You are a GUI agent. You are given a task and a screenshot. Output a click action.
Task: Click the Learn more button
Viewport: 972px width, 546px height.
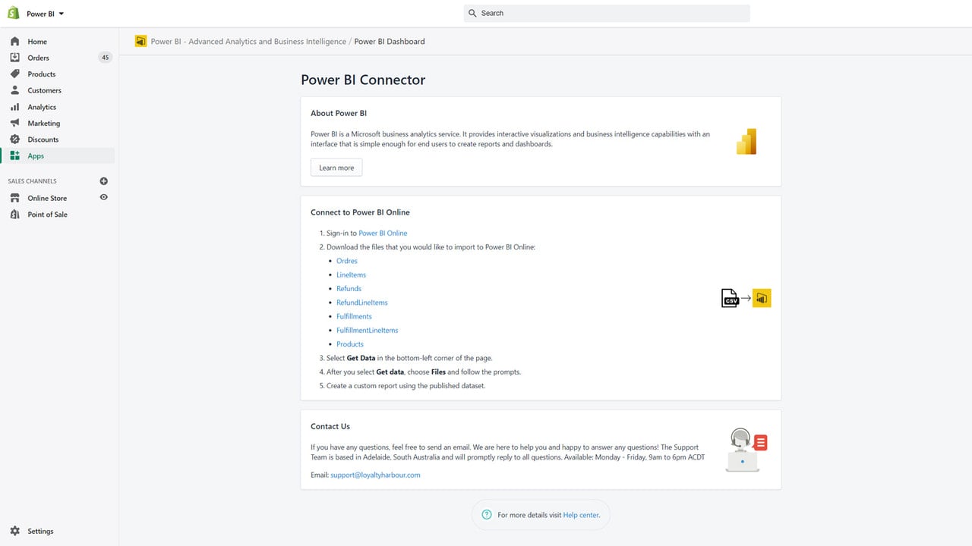[x=336, y=168]
